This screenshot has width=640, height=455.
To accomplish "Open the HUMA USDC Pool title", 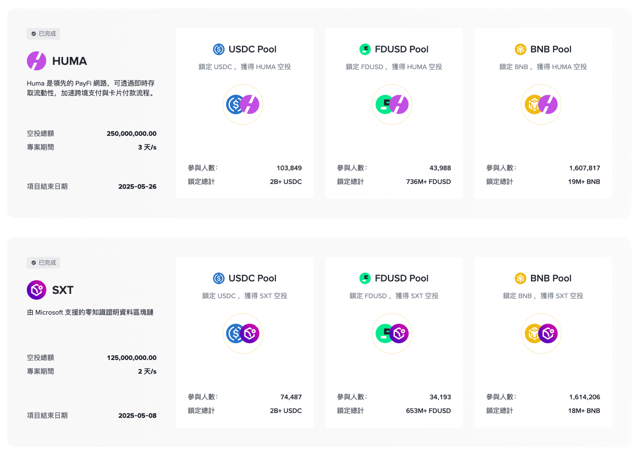I will [x=252, y=49].
